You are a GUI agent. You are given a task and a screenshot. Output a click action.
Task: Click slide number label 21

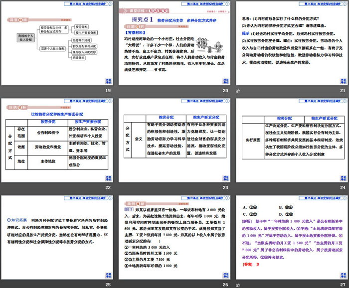coord(343,91)
